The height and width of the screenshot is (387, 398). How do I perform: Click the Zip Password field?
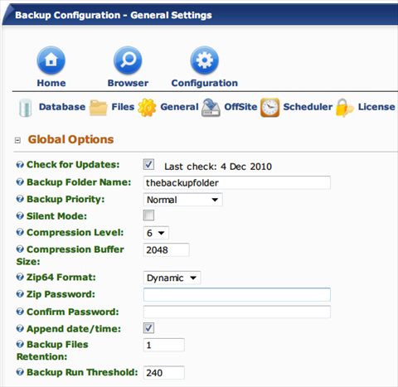237,295
